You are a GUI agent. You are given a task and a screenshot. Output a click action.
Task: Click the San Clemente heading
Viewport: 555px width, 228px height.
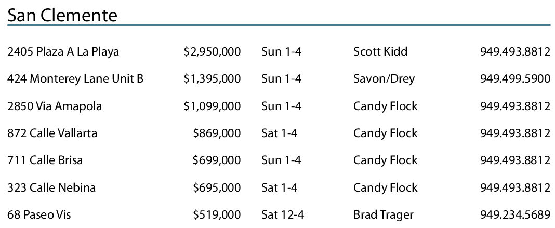click(x=62, y=15)
